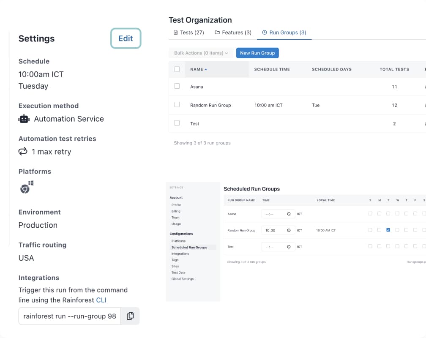The width and height of the screenshot is (426, 338).
Task: Open Usage in the settings sidebar
Action: tap(176, 224)
